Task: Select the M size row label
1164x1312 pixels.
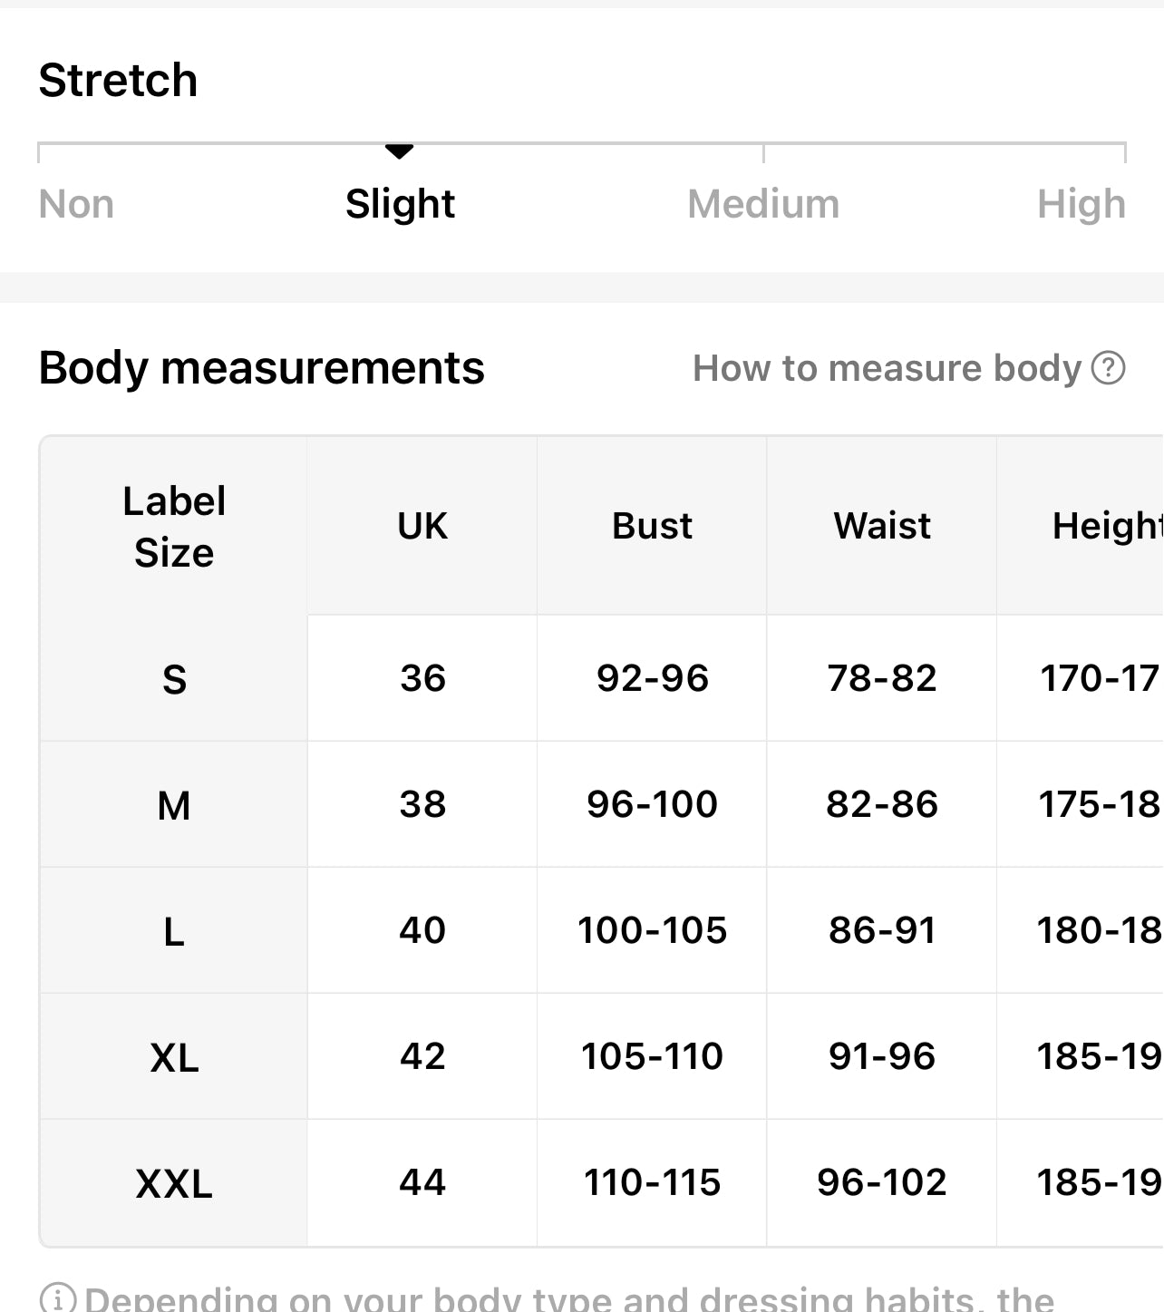Action: [174, 805]
